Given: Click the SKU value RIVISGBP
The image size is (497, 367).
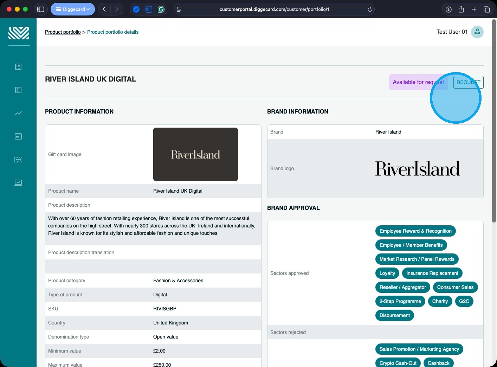Looking at the screenshot, I should pos(165,309).
